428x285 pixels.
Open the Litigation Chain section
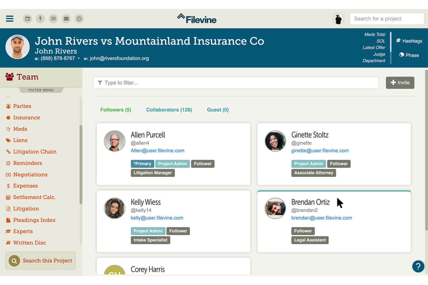point(35,152)
